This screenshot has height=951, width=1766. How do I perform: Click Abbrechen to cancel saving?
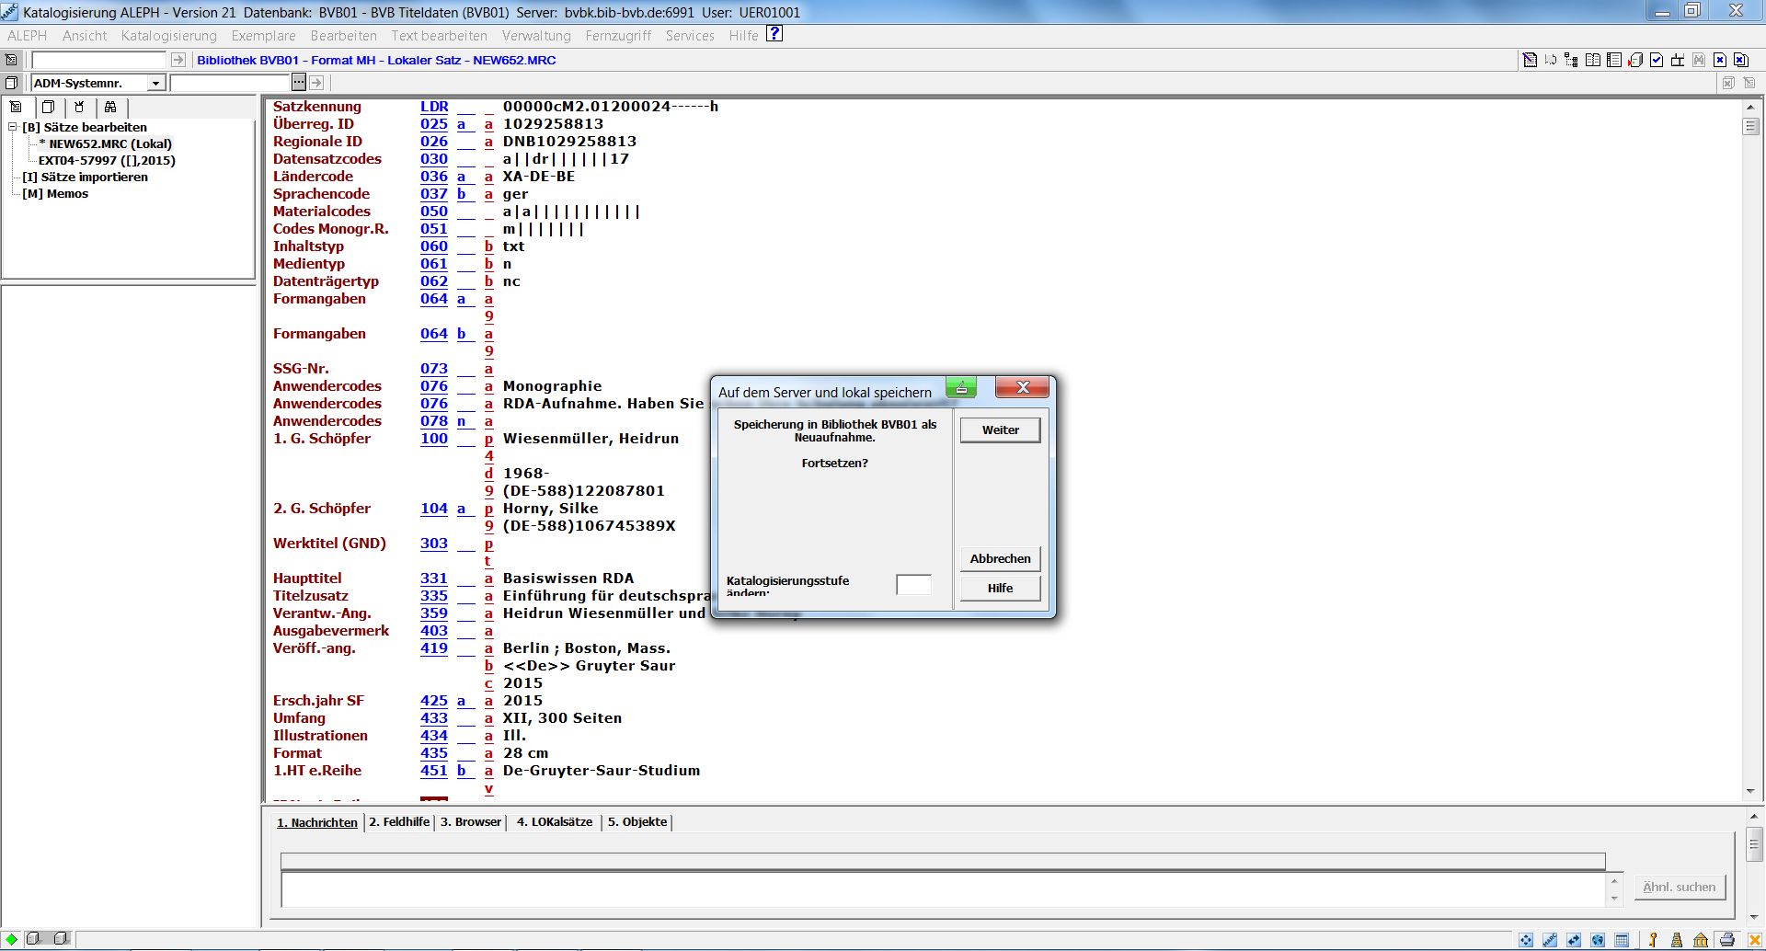point(1000,558)
